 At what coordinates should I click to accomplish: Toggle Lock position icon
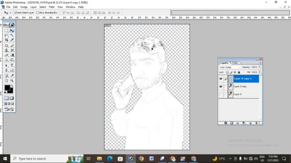[235, 72]
